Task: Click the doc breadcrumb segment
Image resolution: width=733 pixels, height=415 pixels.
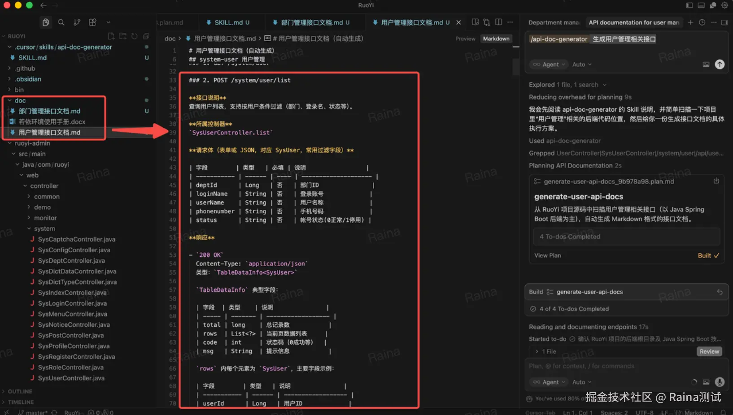Action: [170, 39]
